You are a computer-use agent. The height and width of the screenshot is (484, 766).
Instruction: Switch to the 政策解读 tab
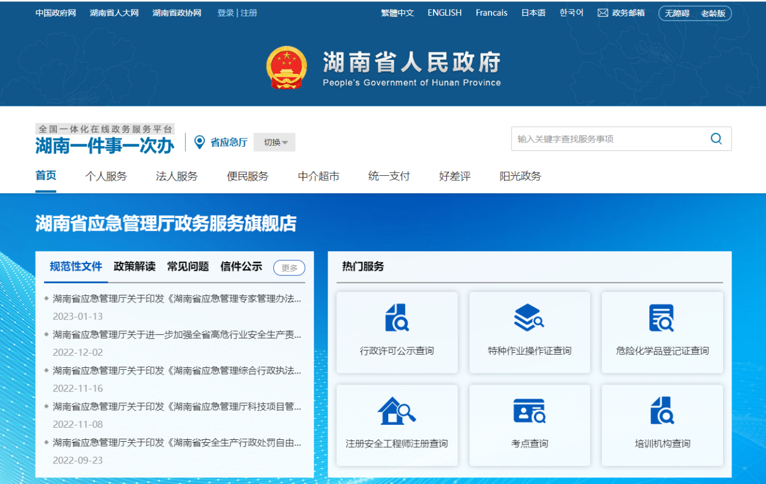134,266
